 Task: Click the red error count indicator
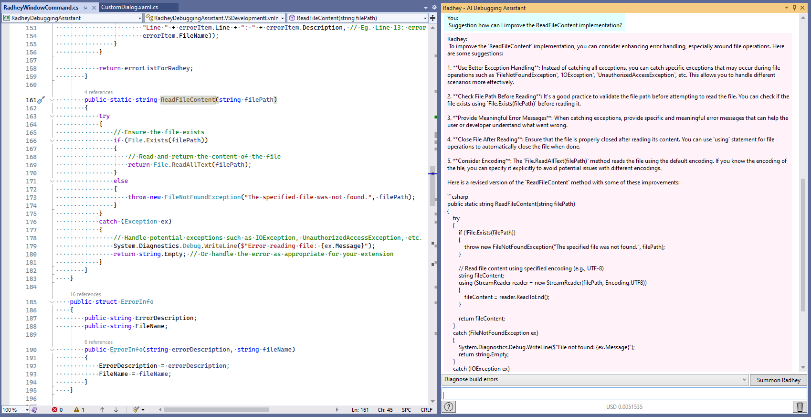point(57,410)
